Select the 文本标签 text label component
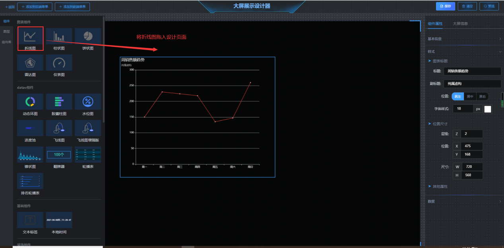This screenshot has width=504, height=248. click(x=30, y=223)
